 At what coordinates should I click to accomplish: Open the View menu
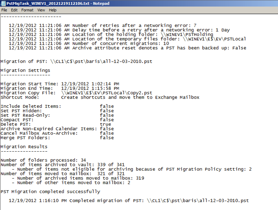coord(41,10)
